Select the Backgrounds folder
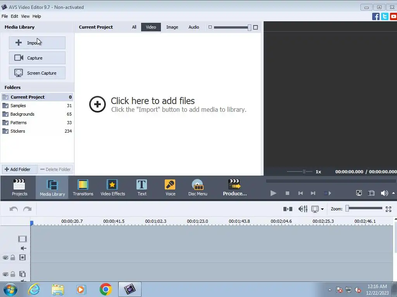 [37, 114]
